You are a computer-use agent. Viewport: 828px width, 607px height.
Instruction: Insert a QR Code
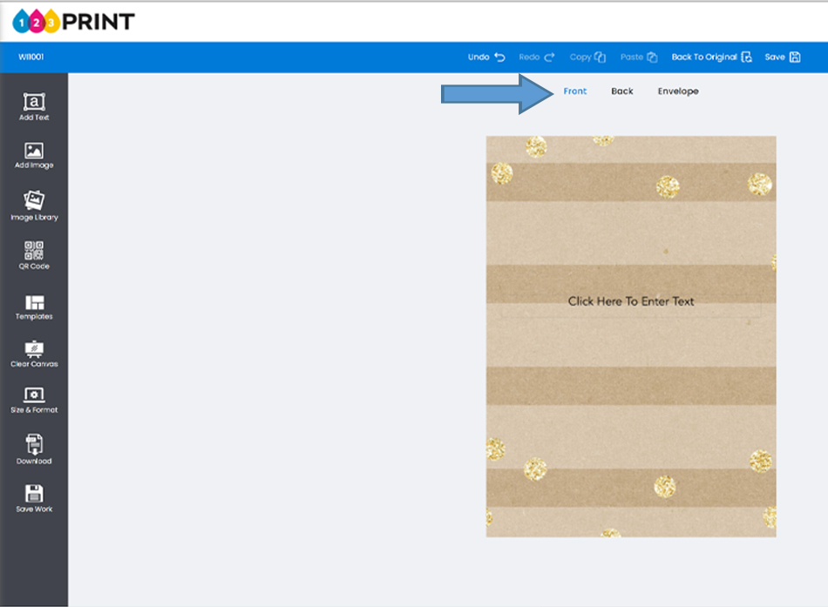34,255
